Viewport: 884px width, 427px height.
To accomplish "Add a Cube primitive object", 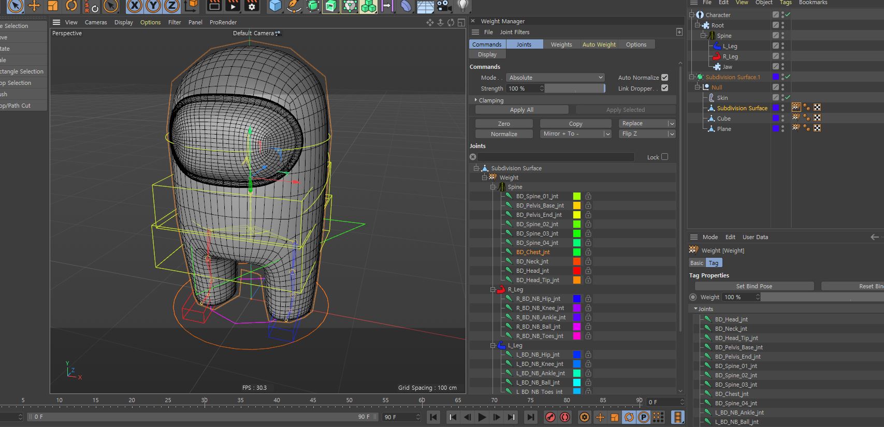I will click(x=276, y=5).
